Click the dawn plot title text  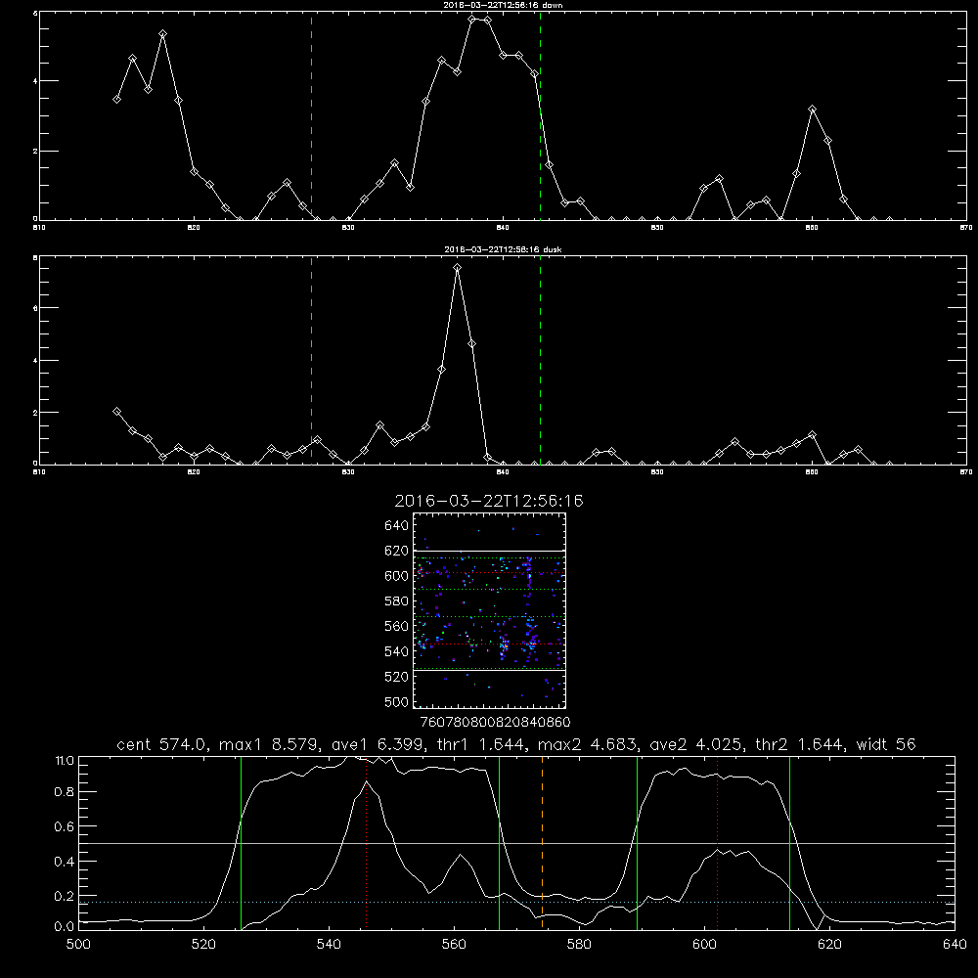click(504, 5)
